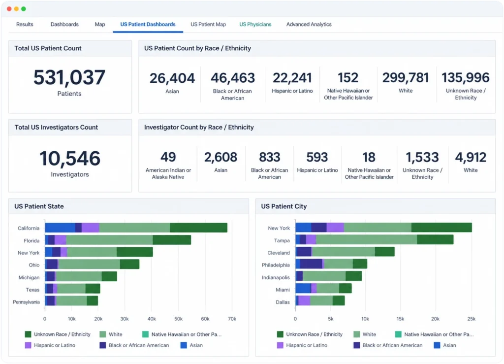The width and height of the screenshot is (504, 364).
Task: Click the Michigan bar in State chart
Action: (81, 276)
